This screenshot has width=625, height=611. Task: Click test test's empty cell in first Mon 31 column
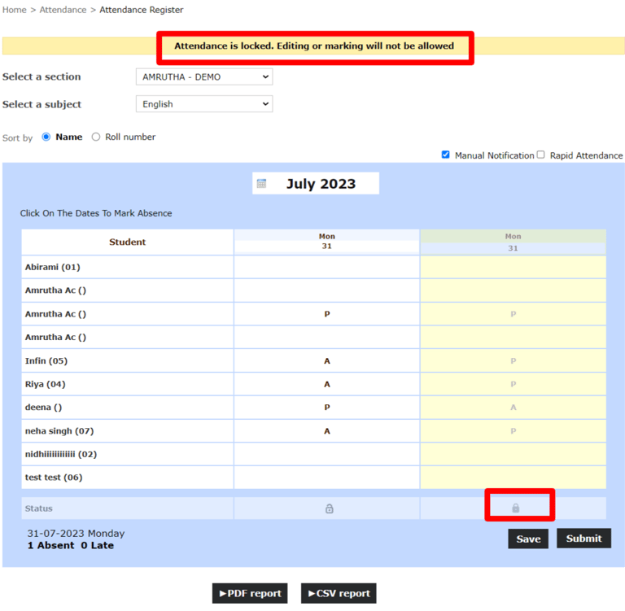click(x=327, y=478)
